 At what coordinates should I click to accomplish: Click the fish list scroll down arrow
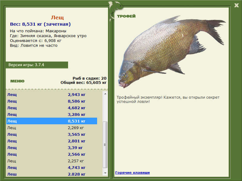point(105,173)
